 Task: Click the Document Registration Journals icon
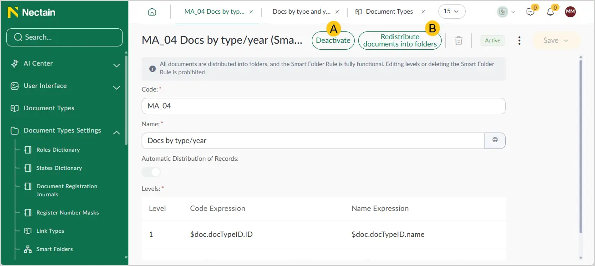tap(28, 186)
